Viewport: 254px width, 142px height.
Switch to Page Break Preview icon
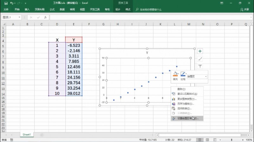(x=215, y=140)
